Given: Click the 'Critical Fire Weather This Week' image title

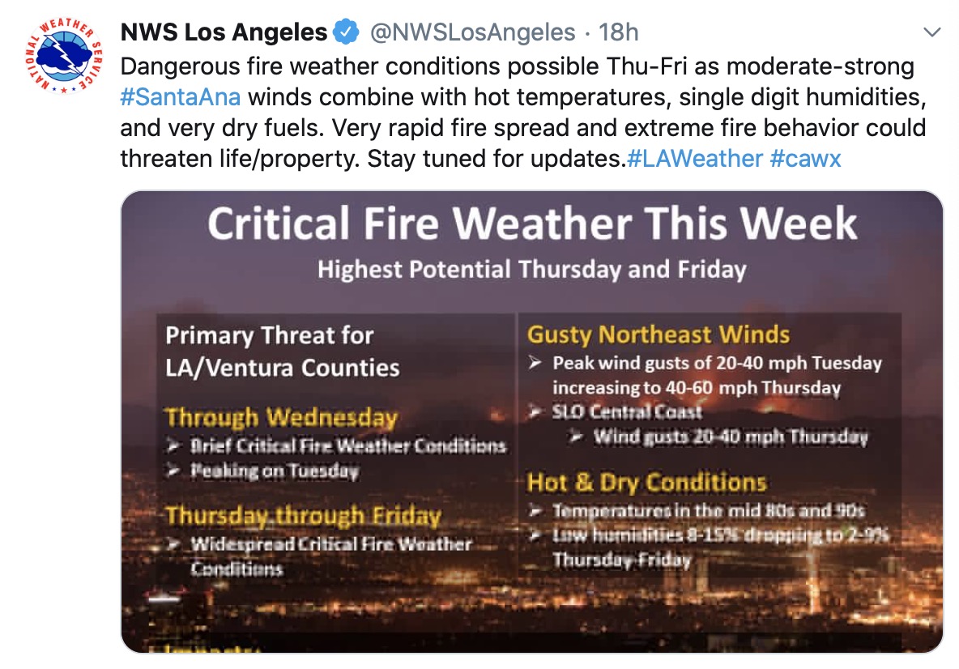Looking at the screenshot, I should tap(532, 224).
